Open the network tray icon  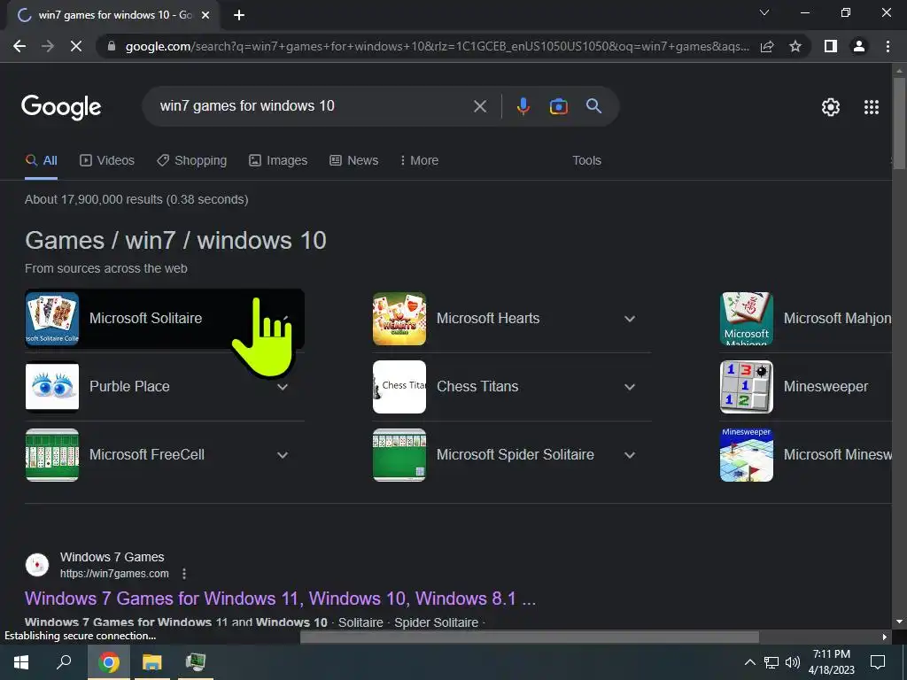tap(771, 662)
